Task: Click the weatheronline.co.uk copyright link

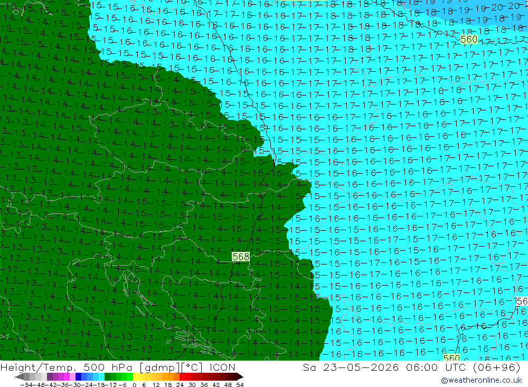Action: (x=481, y=380)
